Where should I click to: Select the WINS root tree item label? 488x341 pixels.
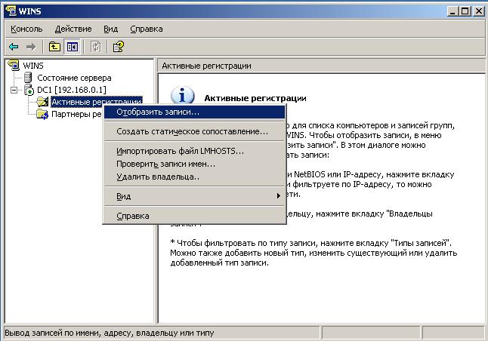click(x=33, y=66)
